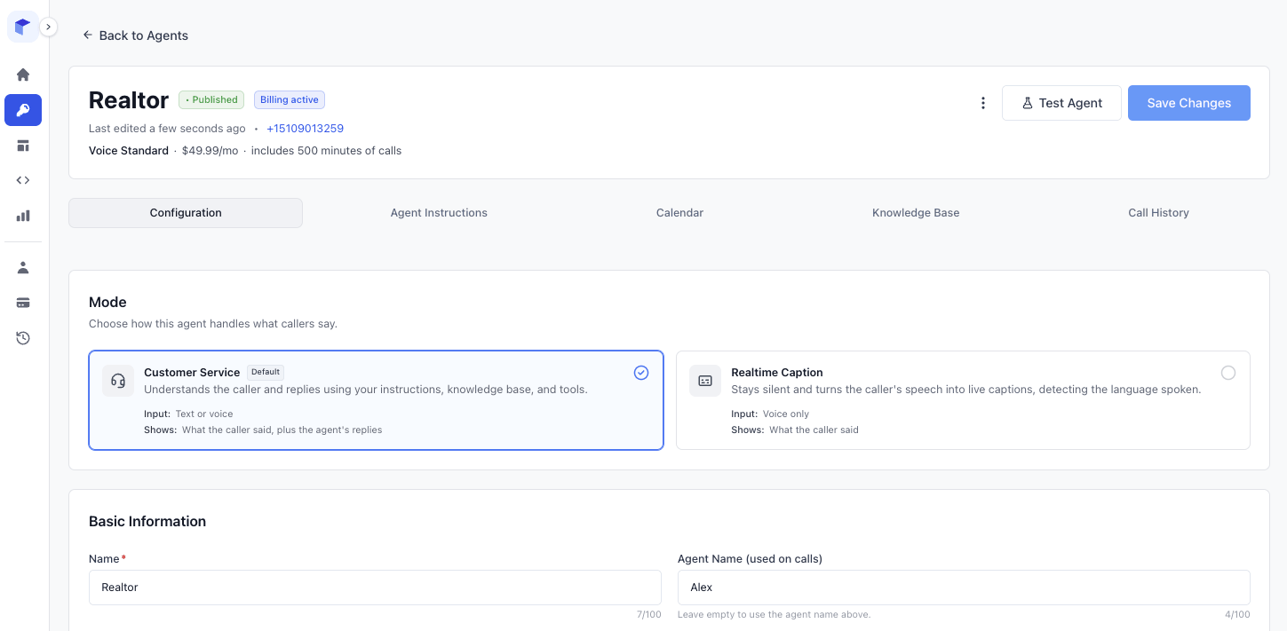The width and height of the screenshot is (1287, 631).
Task: Switch to the Agent Instructions tab
Action: [x=439, y=213]
